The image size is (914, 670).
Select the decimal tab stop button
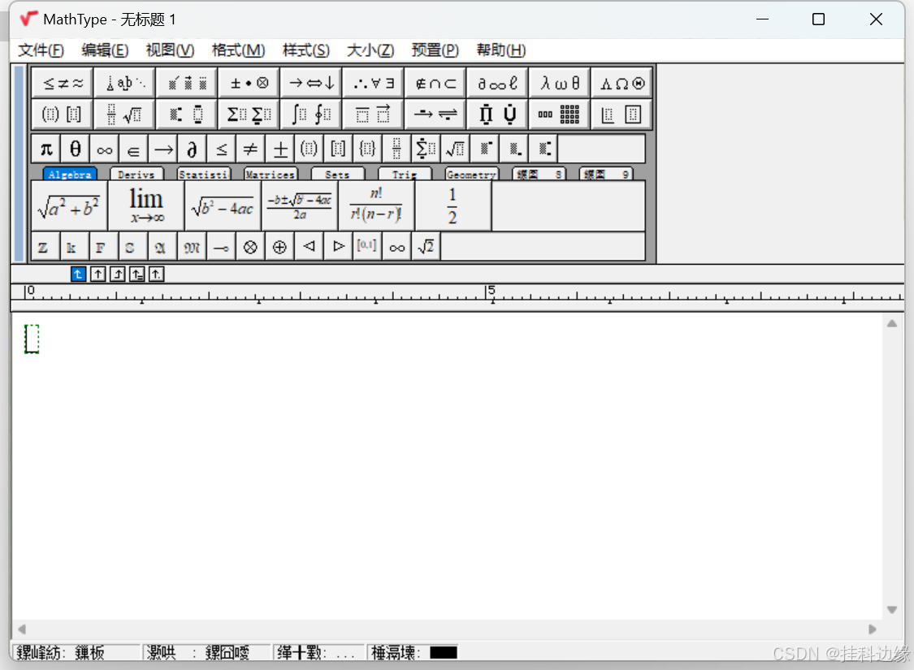(x=156, y=274)
